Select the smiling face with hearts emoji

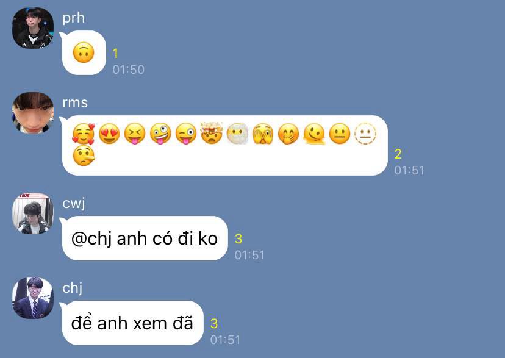click(84, 134)
